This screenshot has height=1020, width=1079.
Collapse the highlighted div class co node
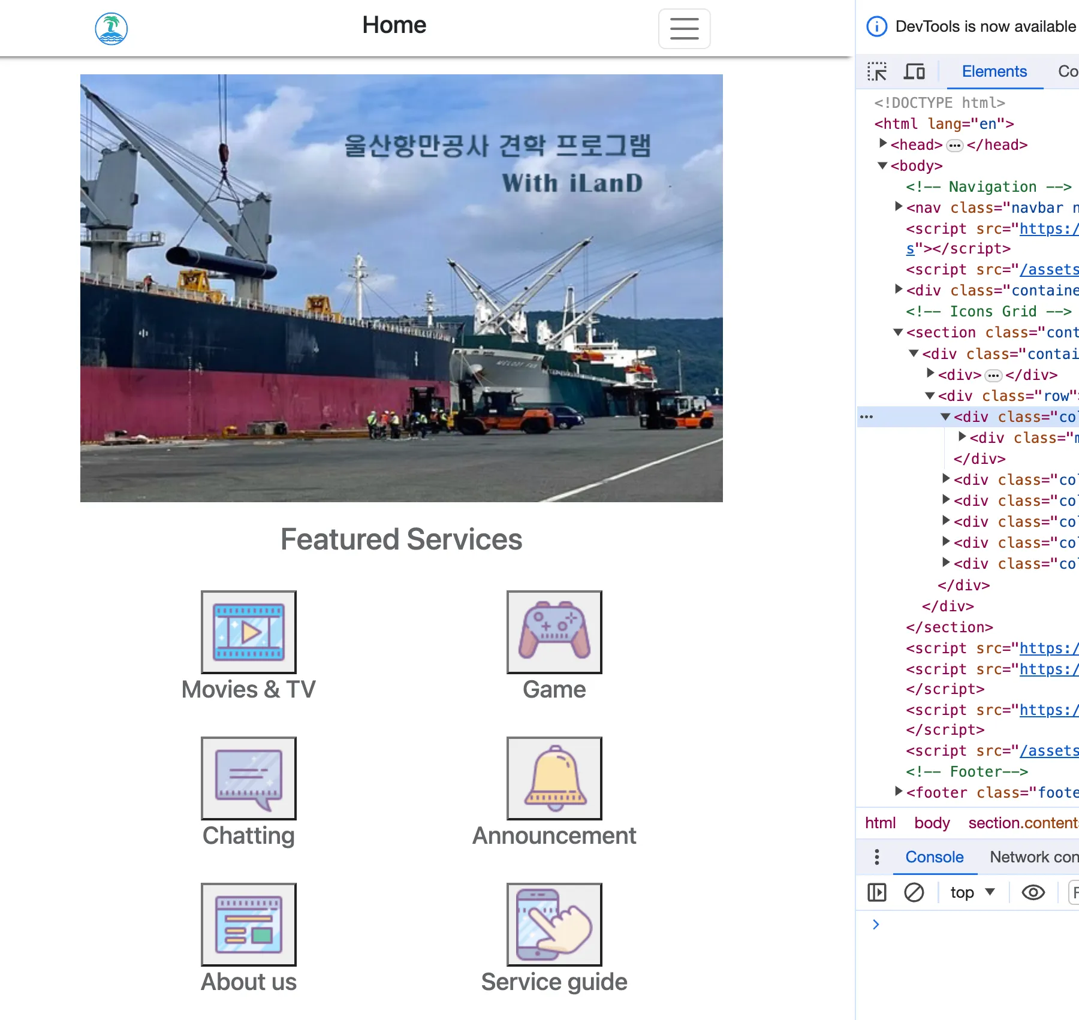945,417
